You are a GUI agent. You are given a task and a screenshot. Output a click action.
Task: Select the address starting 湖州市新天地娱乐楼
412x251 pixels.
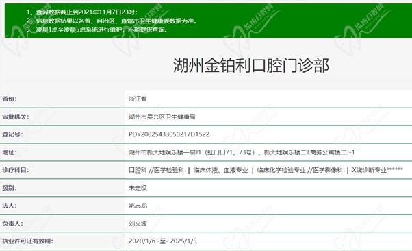tap(242, 152)
